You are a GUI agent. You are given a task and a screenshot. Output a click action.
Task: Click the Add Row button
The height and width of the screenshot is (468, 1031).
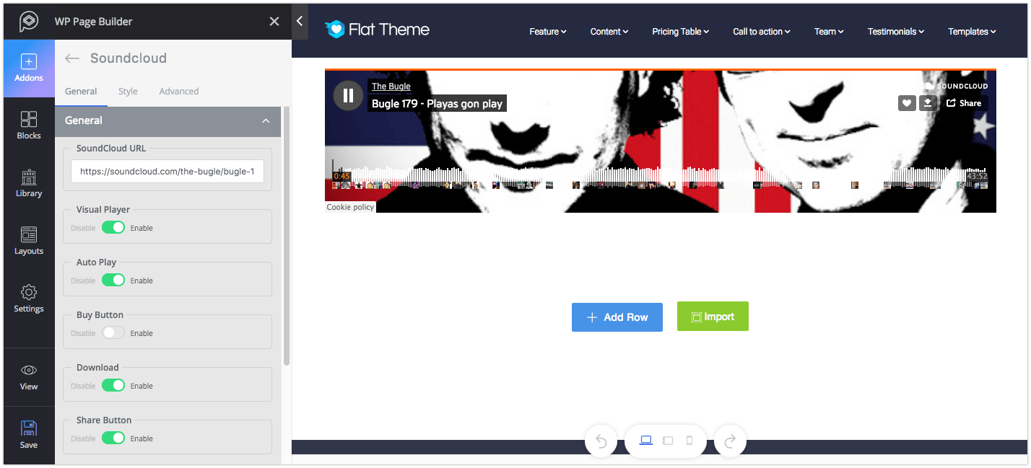pos(617,317)
